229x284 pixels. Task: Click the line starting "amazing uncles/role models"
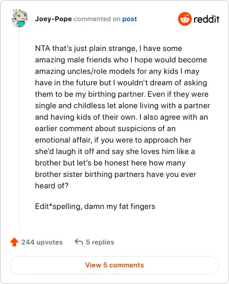(x=117, y=71)
